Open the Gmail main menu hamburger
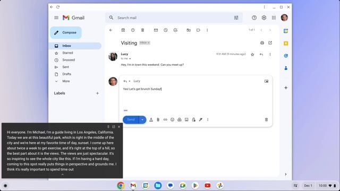 coord(56,18)
